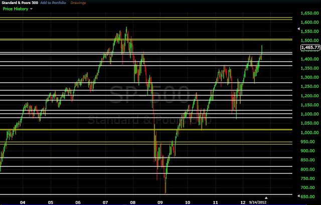Click the 11 year label
The height and width of the screenshot is (205, 321).
click(215, 202)
